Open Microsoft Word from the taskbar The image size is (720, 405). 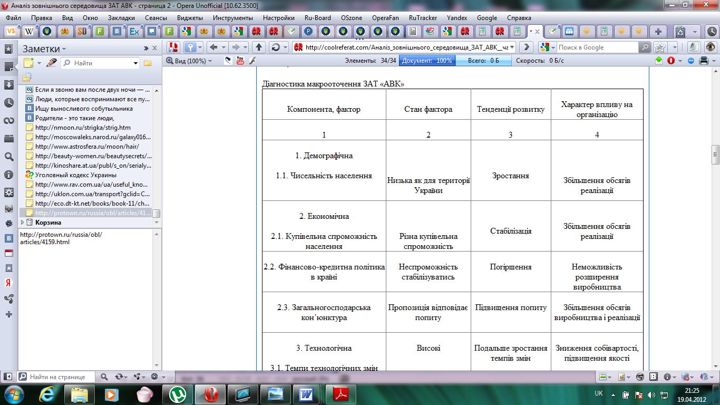click(x=306, y=393)
